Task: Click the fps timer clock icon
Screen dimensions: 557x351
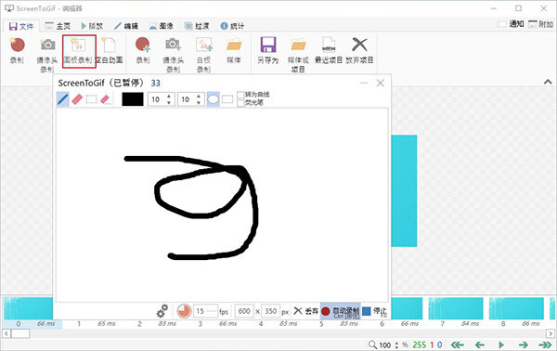Action: pyautogui.click(x=184, y=311)
